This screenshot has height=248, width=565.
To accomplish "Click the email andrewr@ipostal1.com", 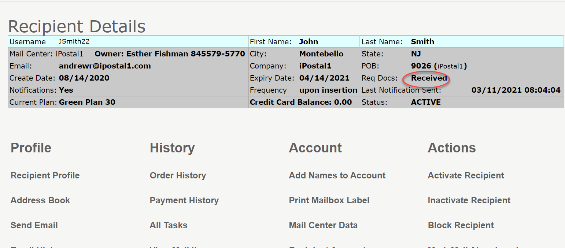I will pos(105,66).
